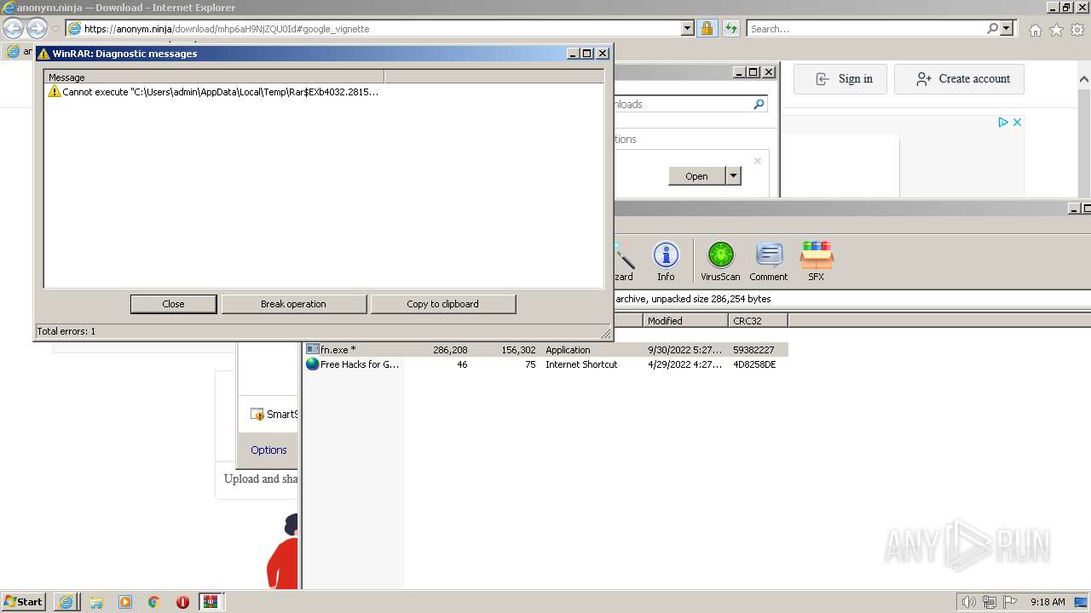This screenshot has width=1091, height=613.
Task: Go forward in Internet Explorer
Action: (37, 29)
